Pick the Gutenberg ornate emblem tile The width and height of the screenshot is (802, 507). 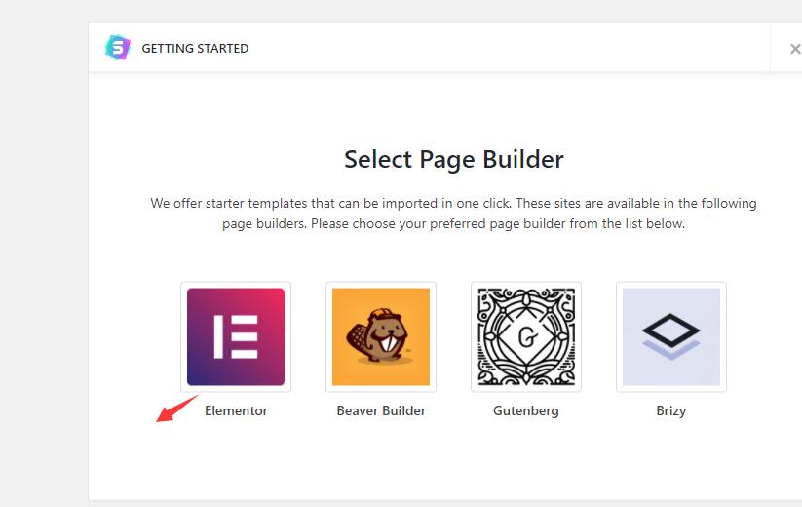click(x=526, y=336)
